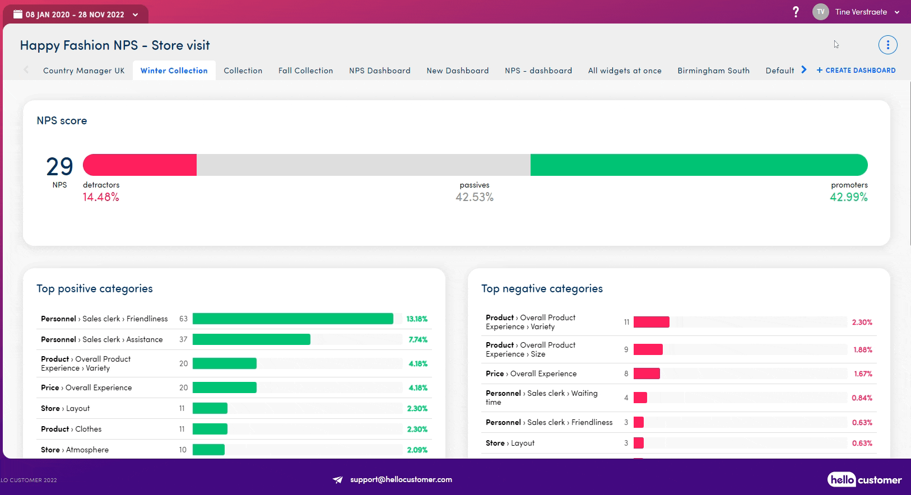911x495 pixels.
Task: Select the negative Price Overall Experience row
Action: (x=531, y=373)
